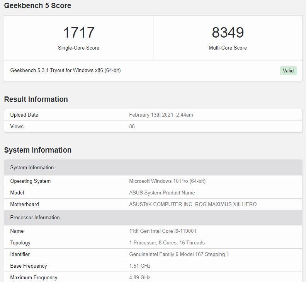Click the processor Name label

17,231
